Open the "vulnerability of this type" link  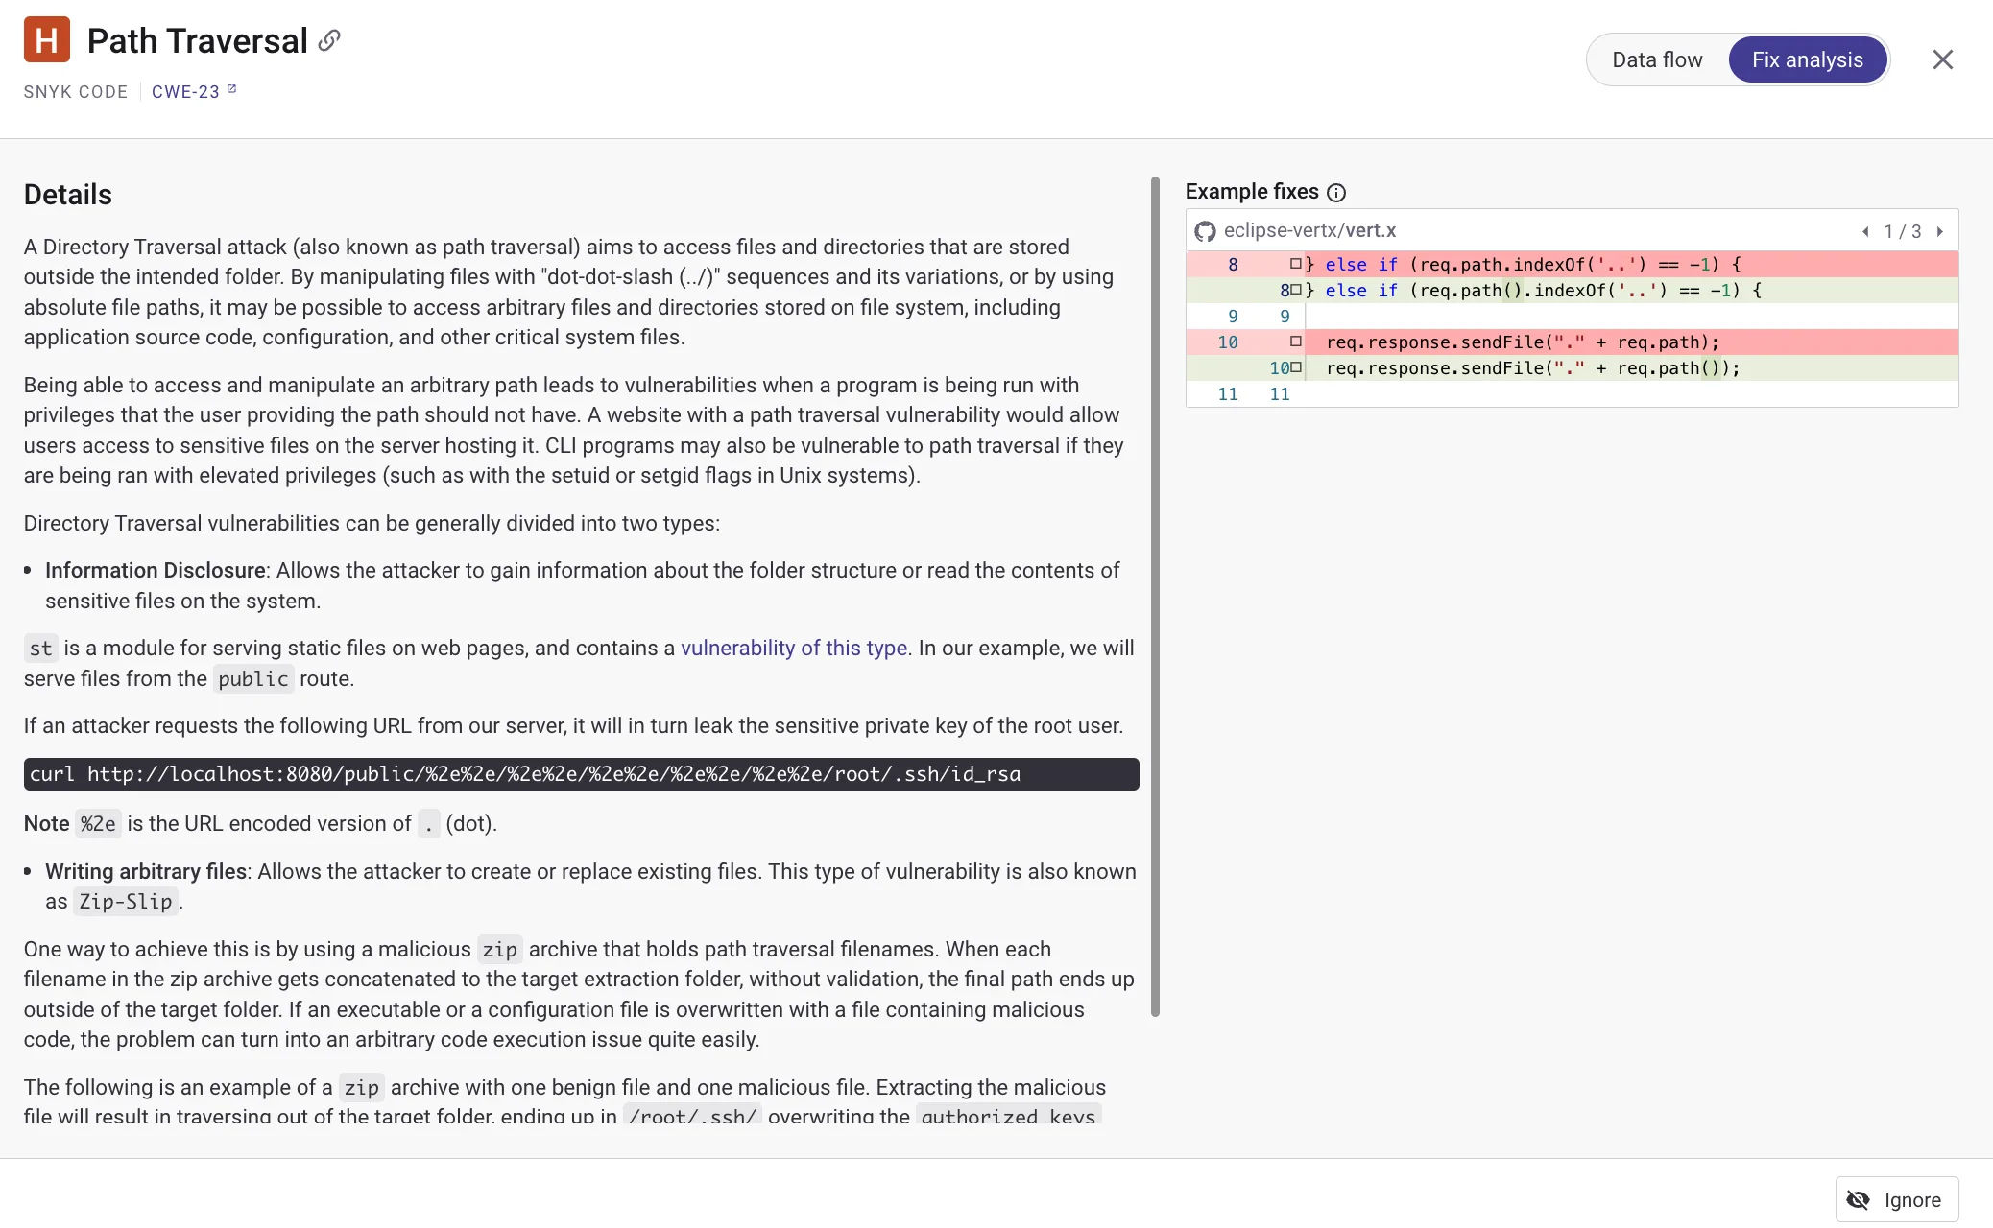793,648
